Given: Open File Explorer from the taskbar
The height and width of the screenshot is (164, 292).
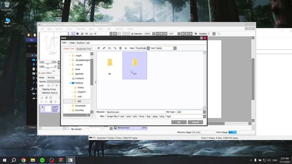Looking at the screenshot, I should 33,160.
